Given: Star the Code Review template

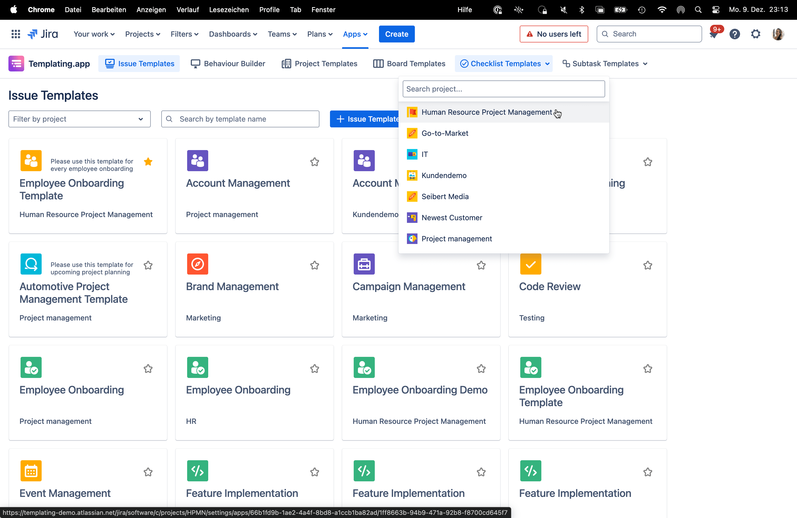Looking at the screenshot, I should (648, 265).
